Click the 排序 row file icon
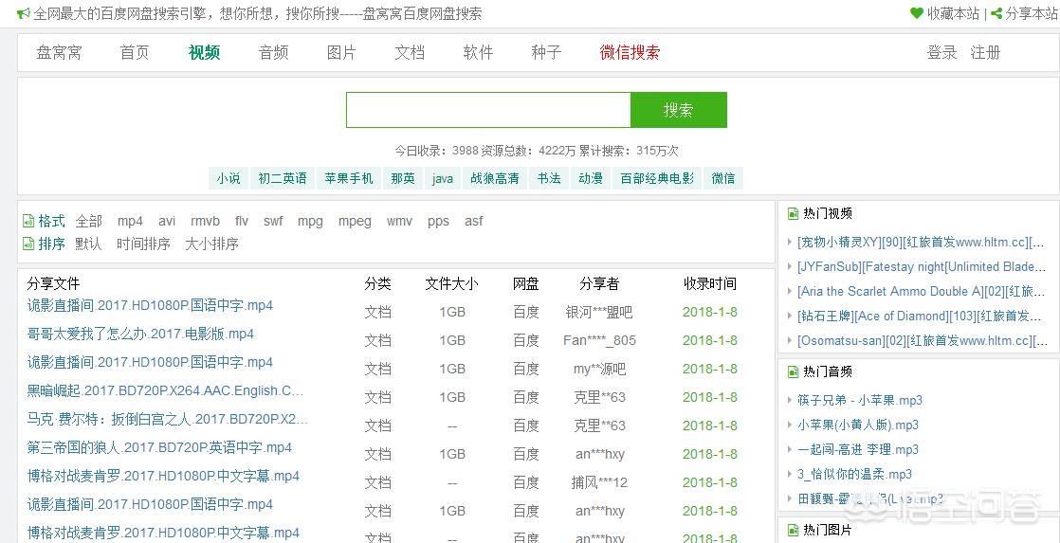The image size is (1060, 543). pos(28,244)
